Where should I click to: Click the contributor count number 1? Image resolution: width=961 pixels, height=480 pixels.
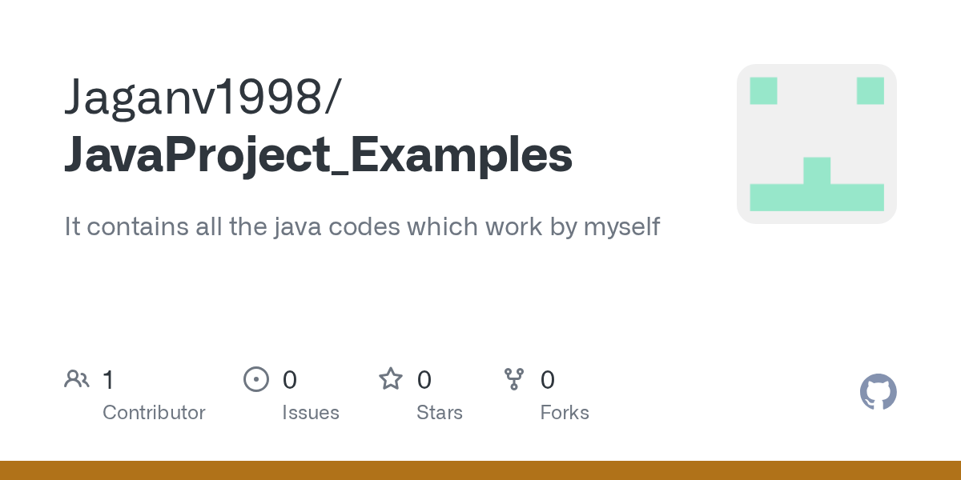click(108, 379)
